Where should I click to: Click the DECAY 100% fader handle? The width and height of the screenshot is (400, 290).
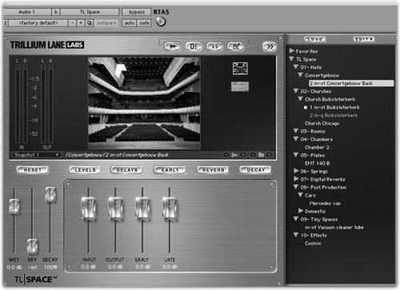(50, 195)
